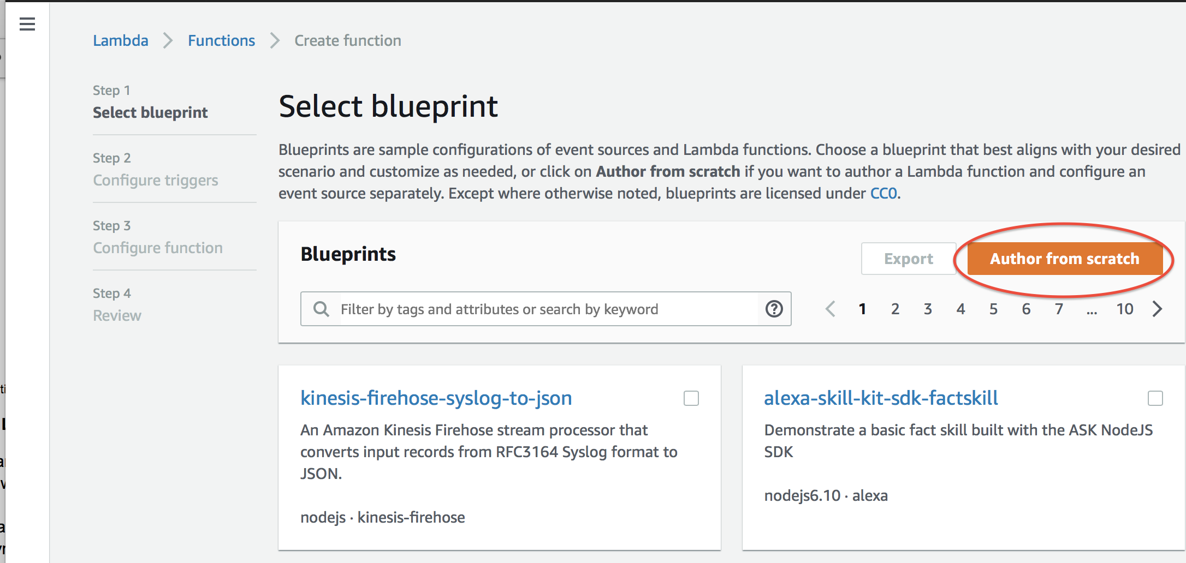Jump to blueprints page 2
Screen dimensions: 1186x563
click(895, 309)
